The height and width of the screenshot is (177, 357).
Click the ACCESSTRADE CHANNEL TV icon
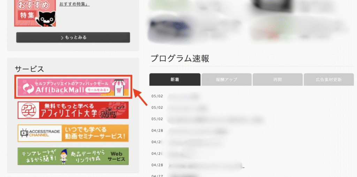[x=24, y=133]
